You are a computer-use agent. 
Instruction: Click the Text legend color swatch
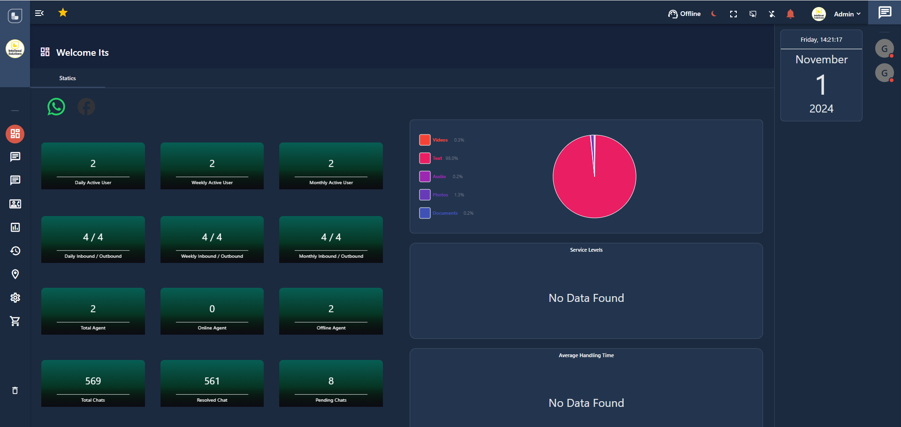[425, 158]
